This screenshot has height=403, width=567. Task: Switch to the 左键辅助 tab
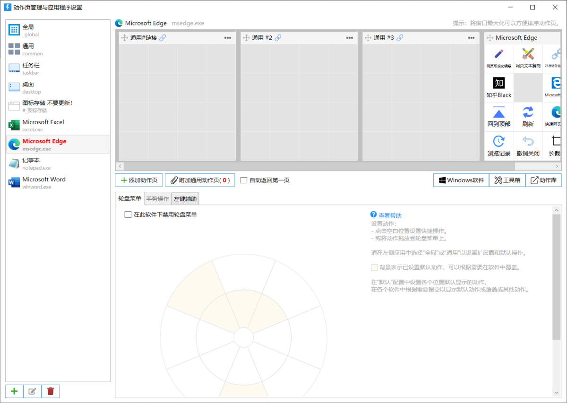click(185, 199)
